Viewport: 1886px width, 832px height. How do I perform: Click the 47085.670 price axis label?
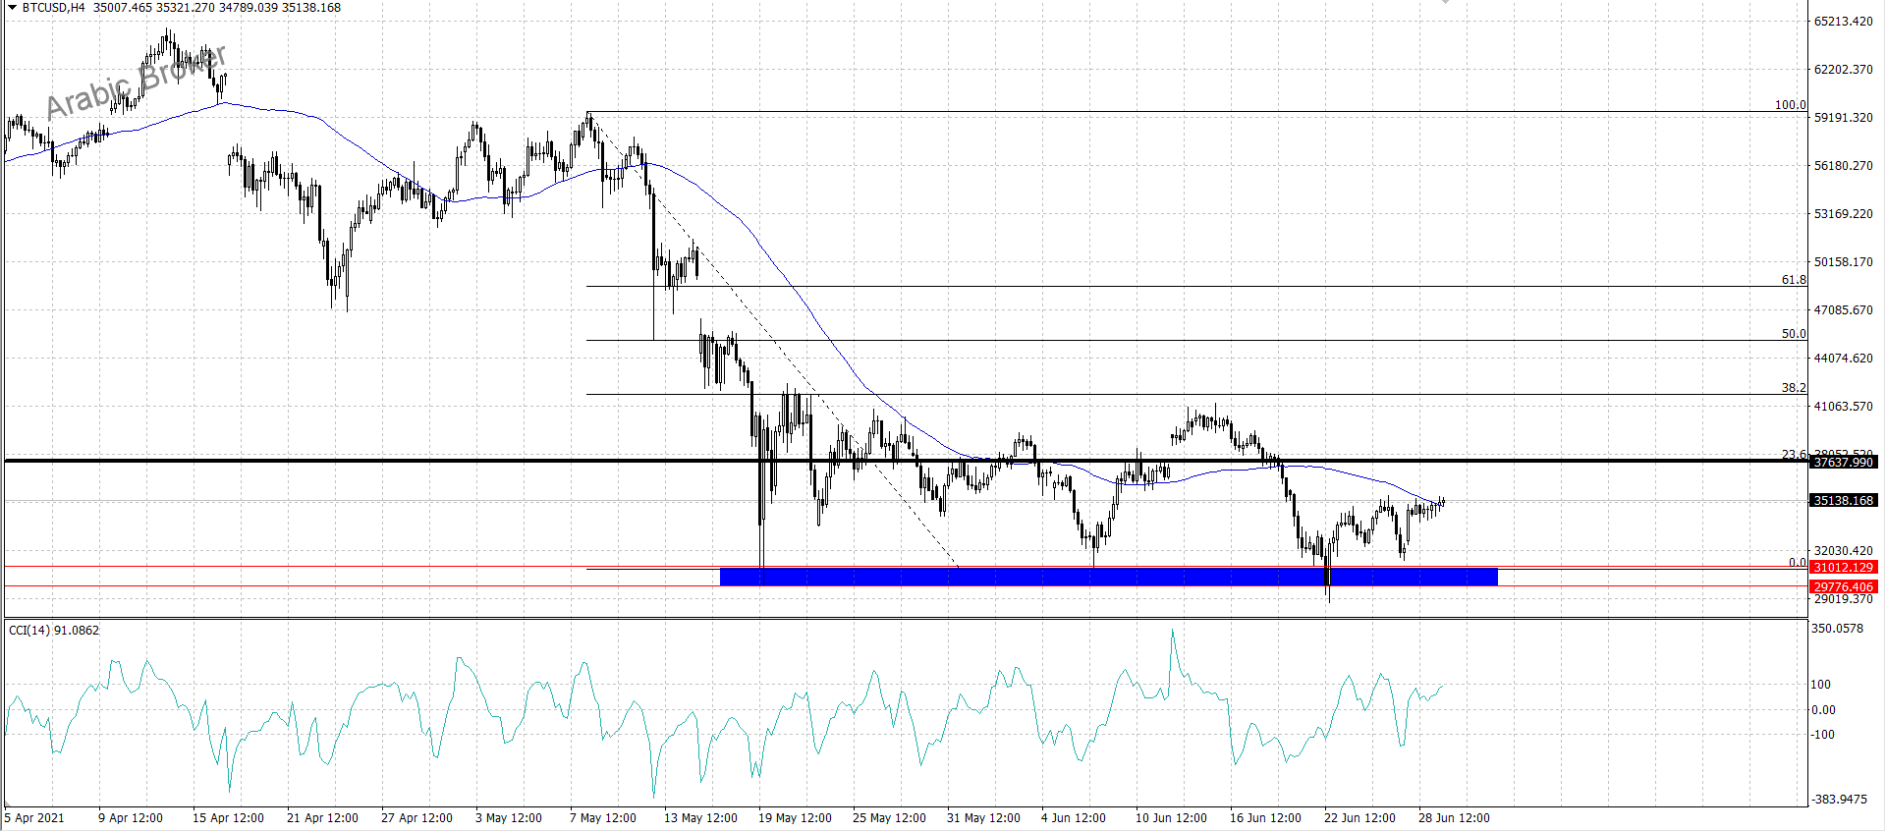pos(1843,309)
